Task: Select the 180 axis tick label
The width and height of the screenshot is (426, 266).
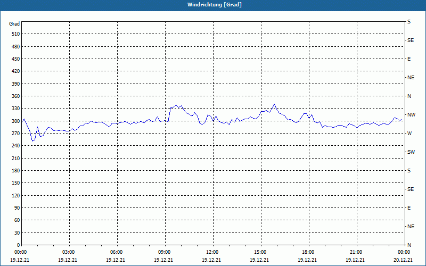Action: click(x=16, y=171)
